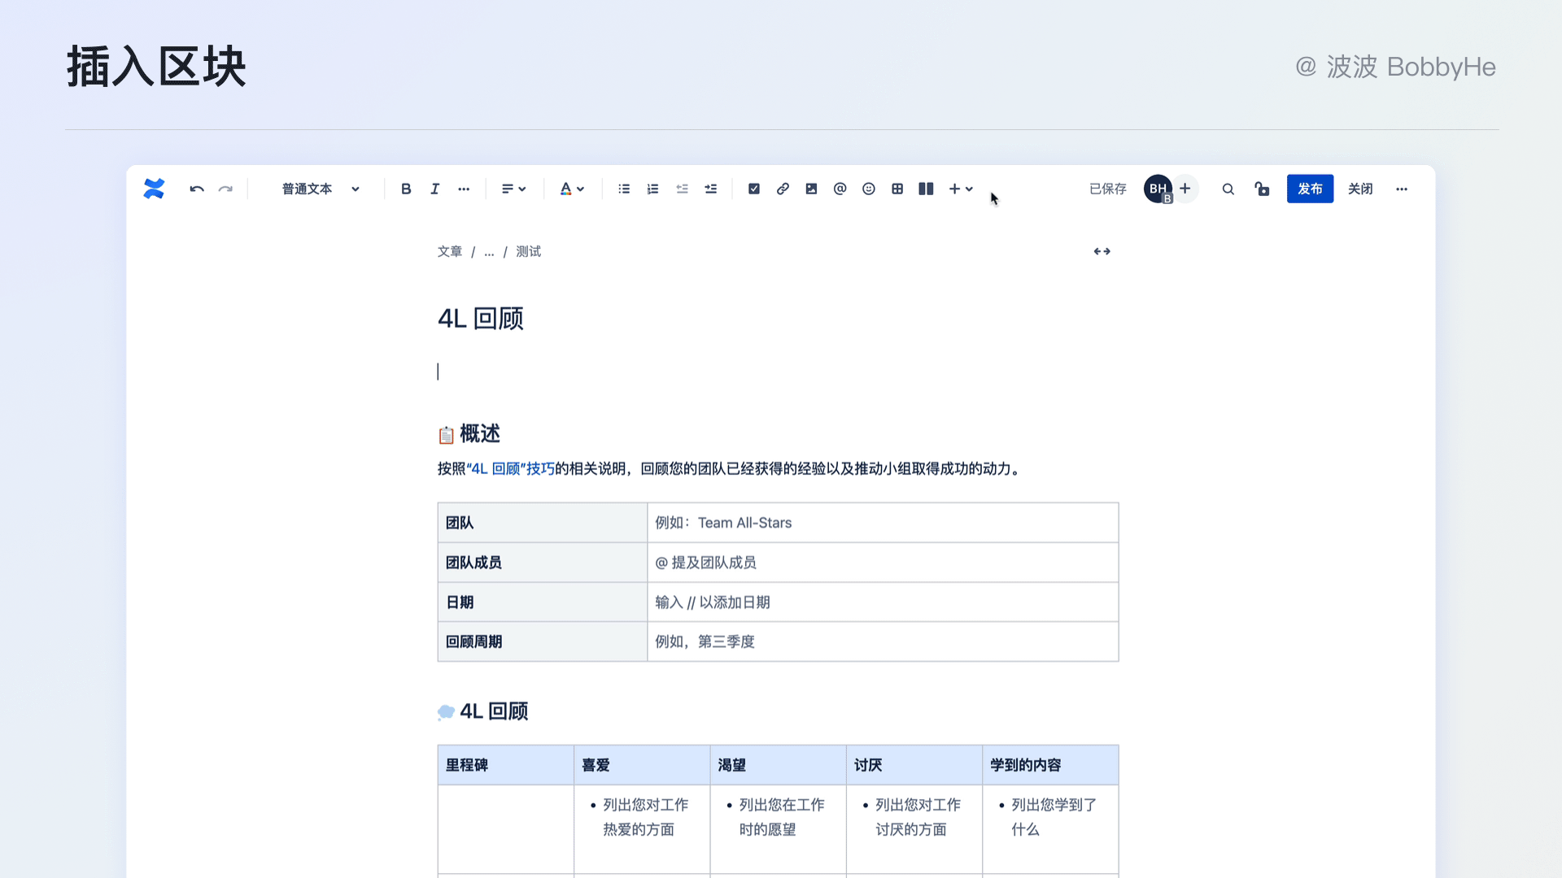Viewport: 1562px width, 878px height.
Task: Insert a table from the toolbar
Action: 897,189
